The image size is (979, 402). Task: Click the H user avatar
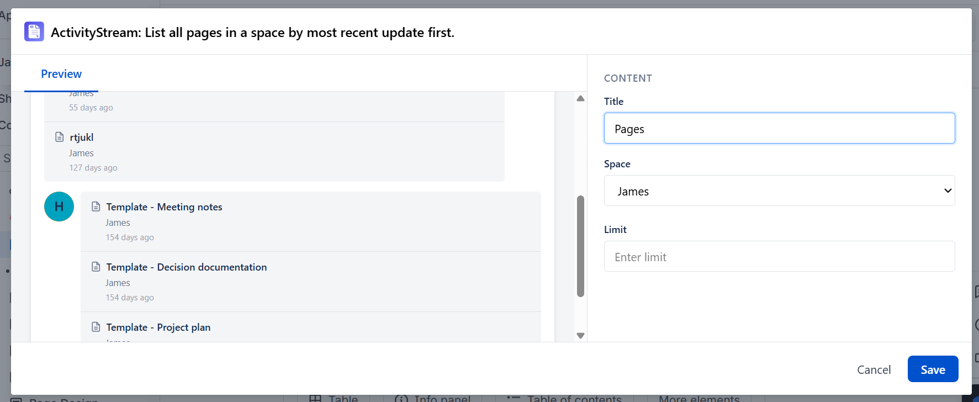(x=59, y=207)
